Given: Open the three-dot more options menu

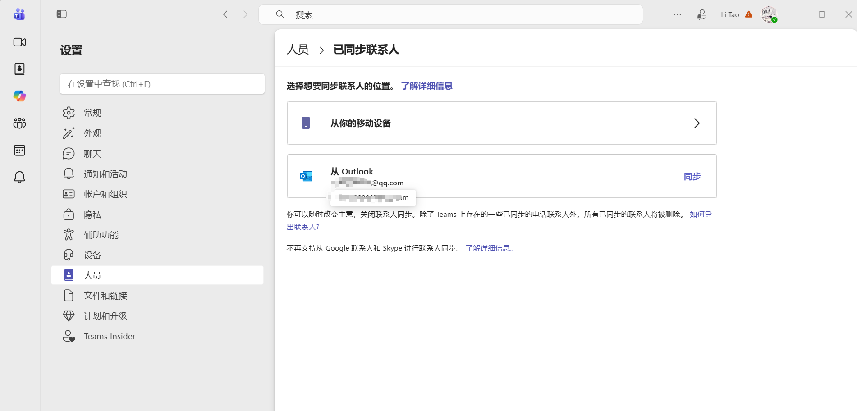Looking at the screenshot, I should point(677,14).
